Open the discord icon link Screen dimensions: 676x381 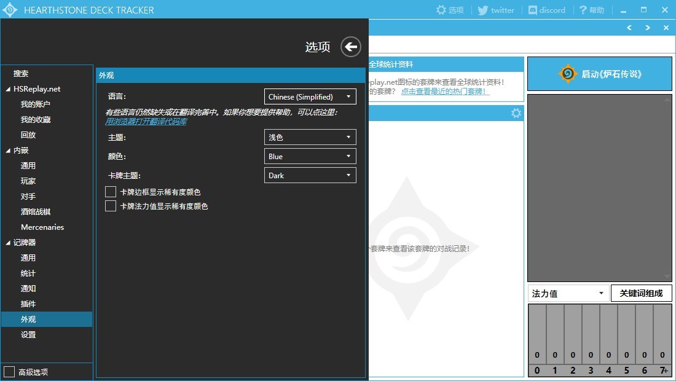532,10
